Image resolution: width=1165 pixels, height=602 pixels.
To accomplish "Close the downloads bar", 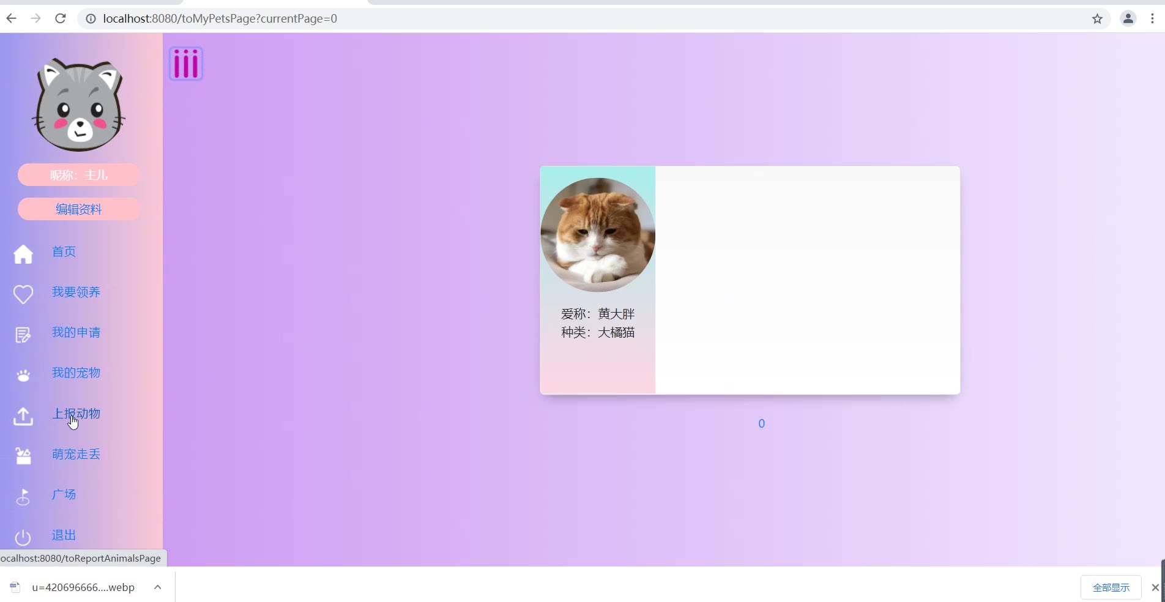I will pos(1155,587).
